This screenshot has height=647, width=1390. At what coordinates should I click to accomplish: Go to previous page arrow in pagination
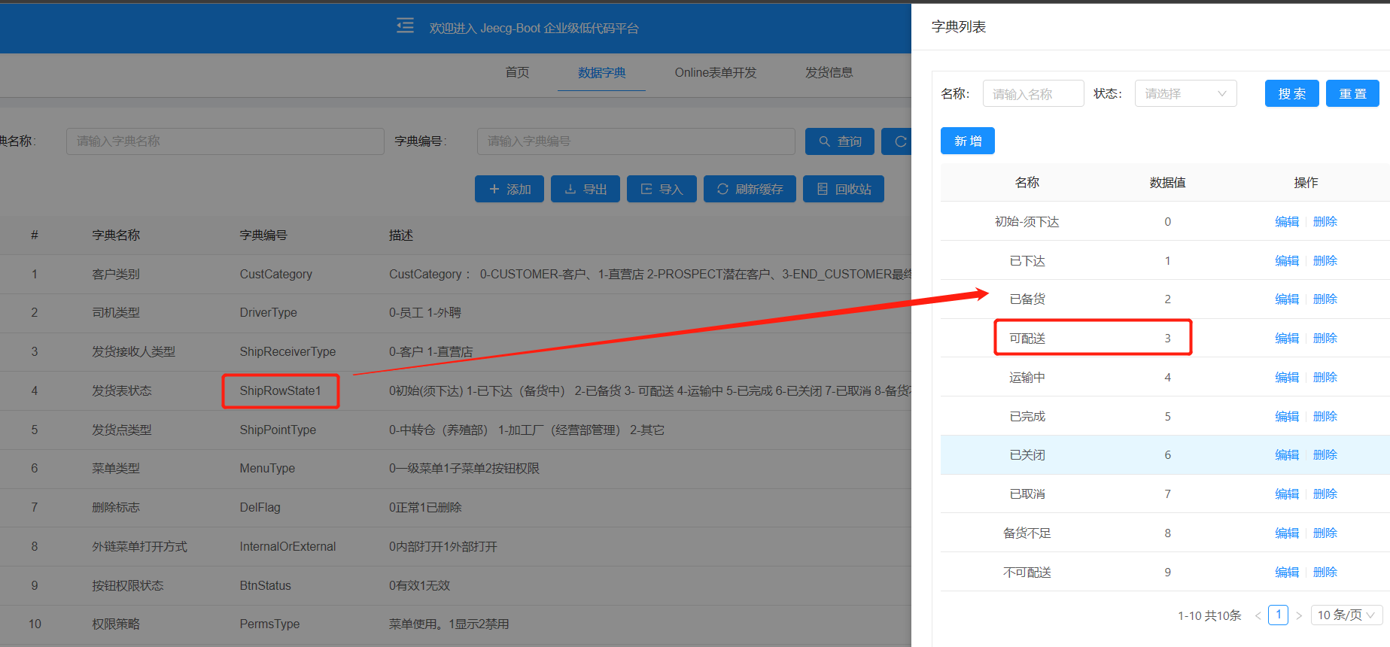(1258, 615)
